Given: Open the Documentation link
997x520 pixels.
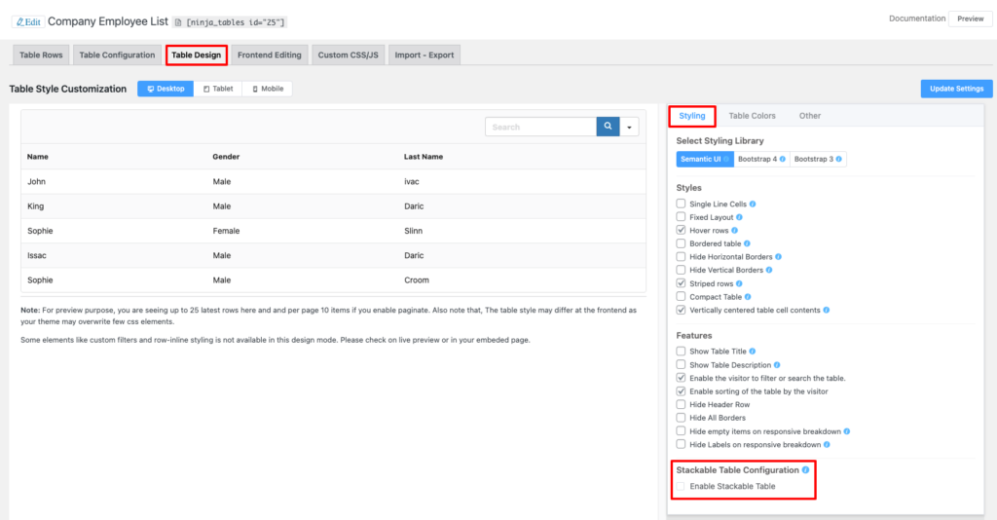Looking at the screenshot, I should point(917,19).
